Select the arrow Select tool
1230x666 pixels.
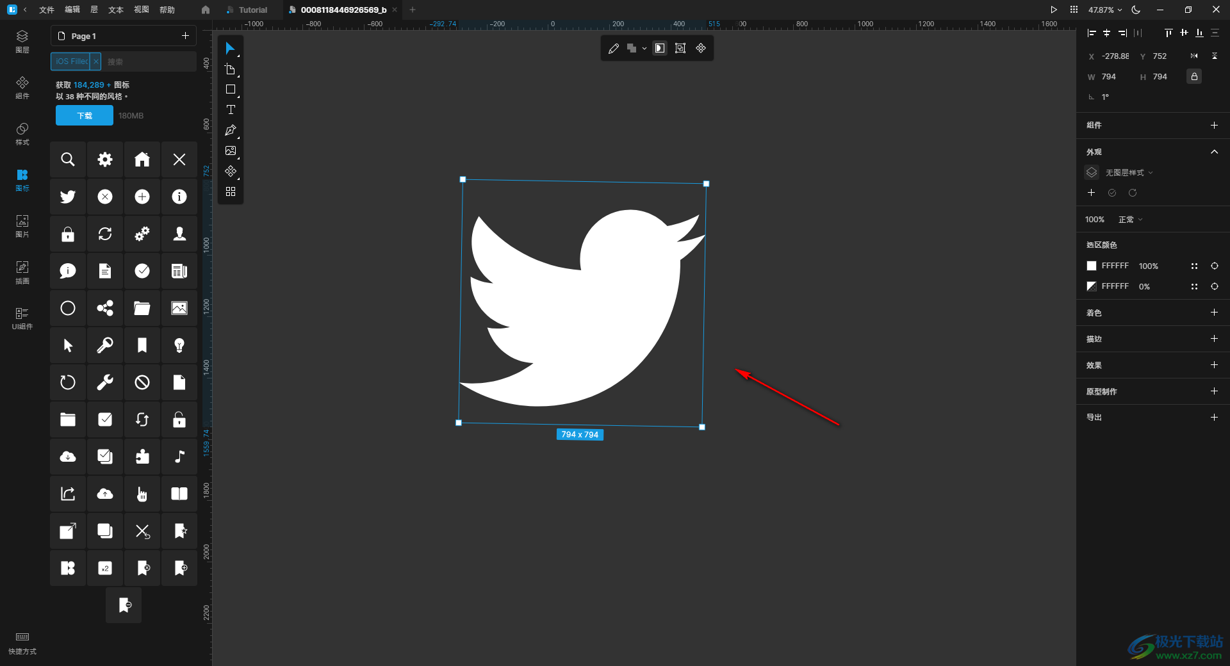[x=230, y=49]
